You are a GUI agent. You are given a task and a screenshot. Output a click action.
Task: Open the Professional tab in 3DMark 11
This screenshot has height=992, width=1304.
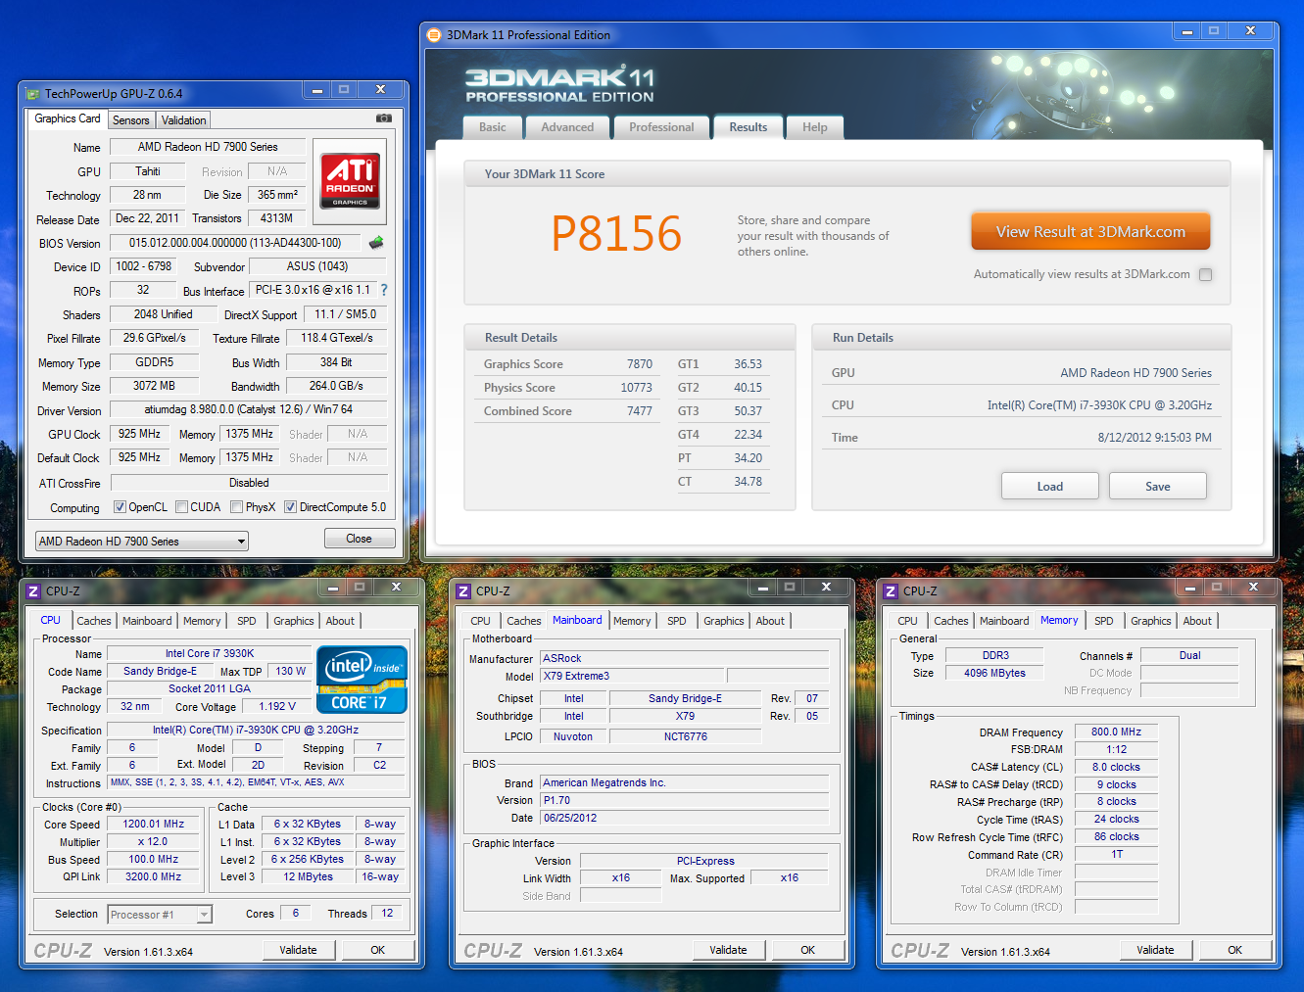[661, 127]
